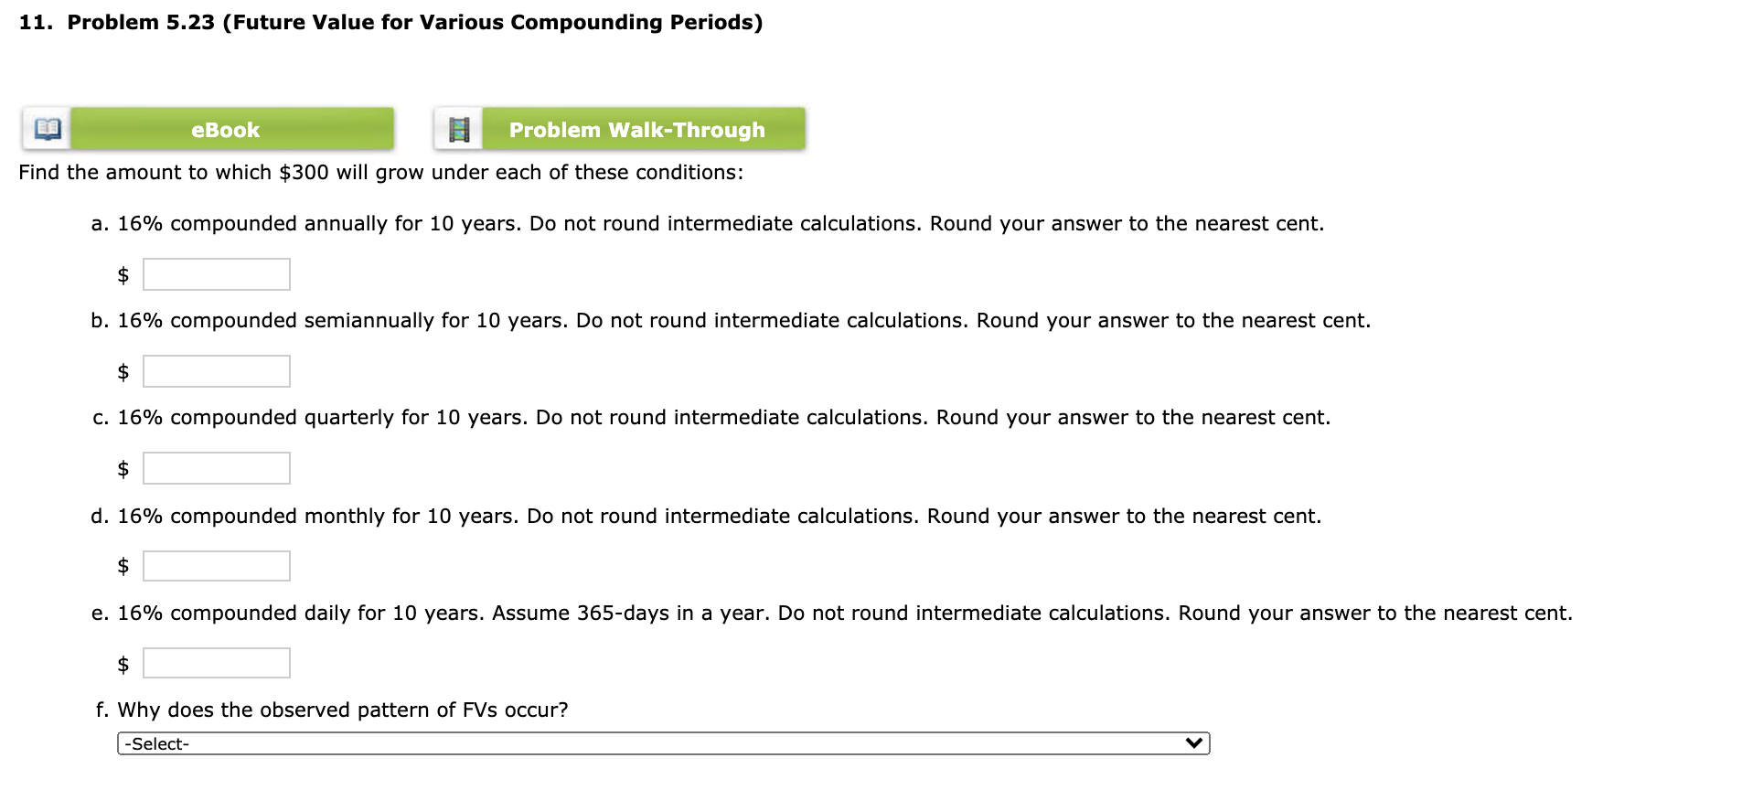The image size is (1763, 790).
Task: Click the answer box next to the part c dollar sign
Action: pos(216,467)
